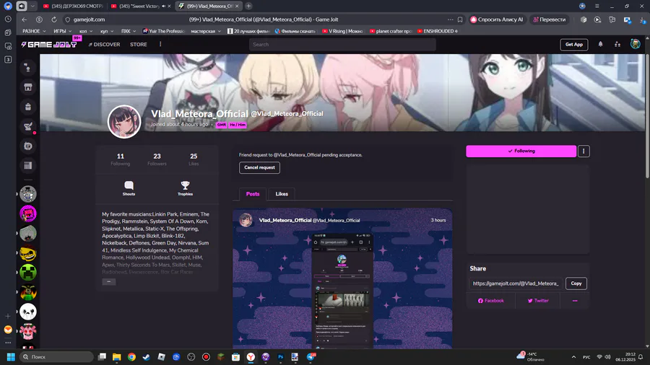Open the notifications bell
Screen dimensions: 650x365
pos(600,44)
